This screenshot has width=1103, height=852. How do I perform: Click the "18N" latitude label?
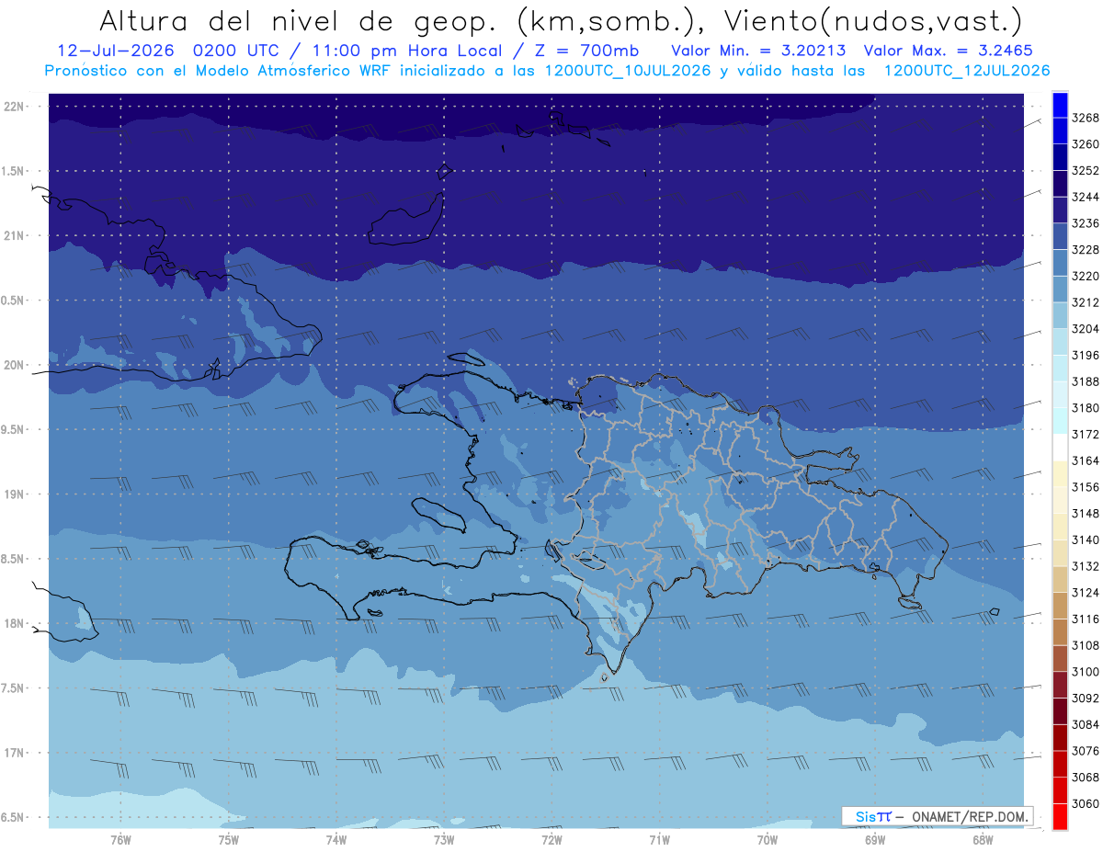(x=13, y=623)
